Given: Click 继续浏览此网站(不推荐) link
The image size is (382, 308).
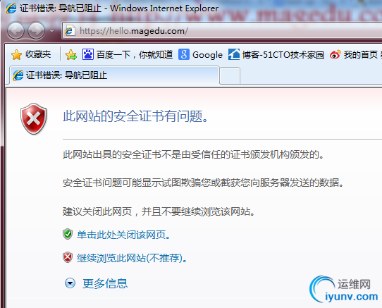Looking at the screenshot, I should click(132, 258).
